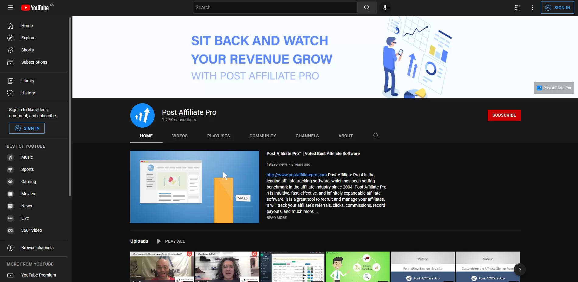This screenshot has height=282, width=578.
Task: Expand the video description with READ MORE
Action: 276,217
